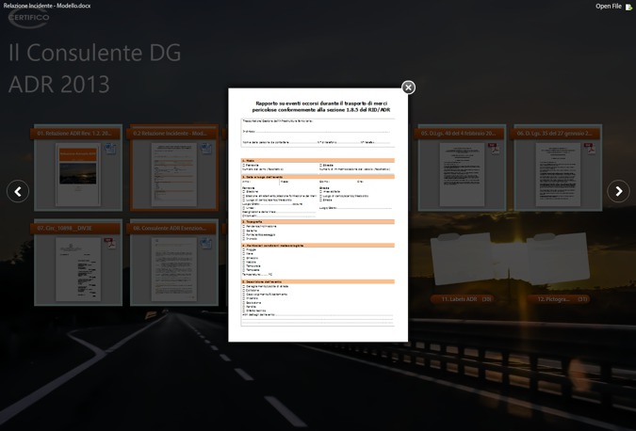Screen dimensions: 636x431
Task: Select the 0.2 Relazione Incidente title bar
Action: click(174, 134)
